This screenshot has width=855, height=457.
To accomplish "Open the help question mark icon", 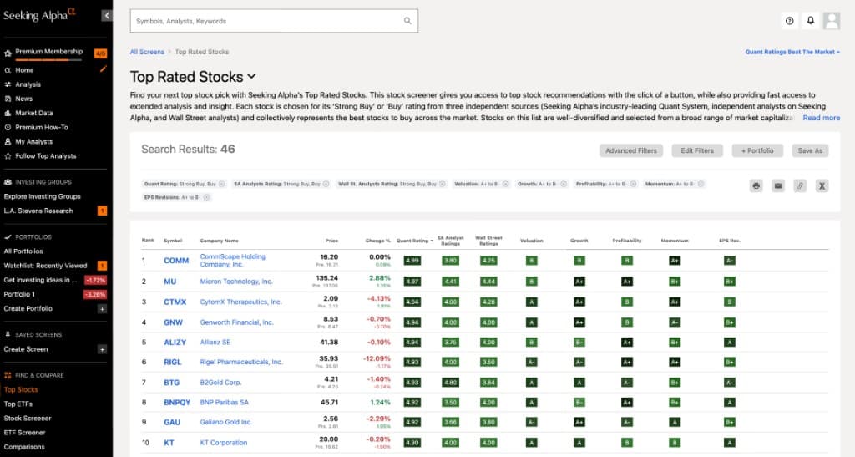I will (790, 21).
